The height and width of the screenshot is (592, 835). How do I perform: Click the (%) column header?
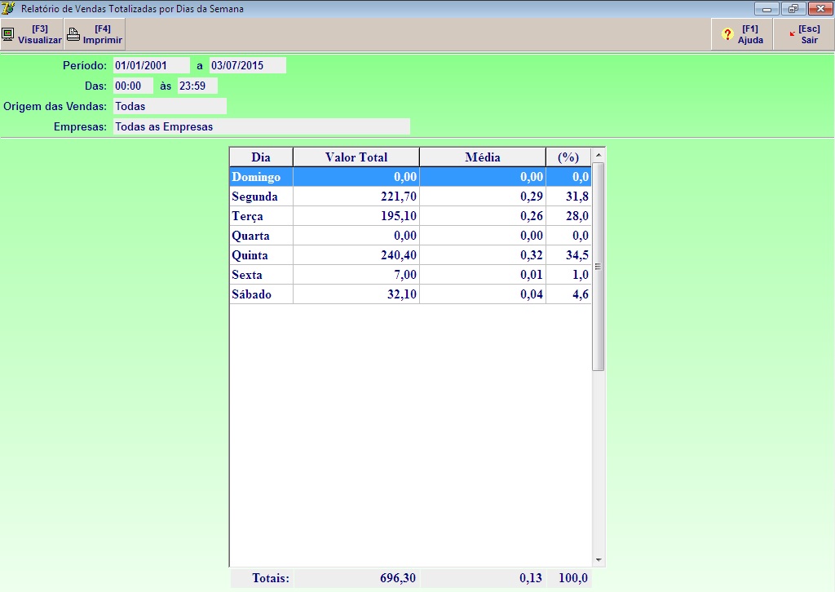point(568,157)
